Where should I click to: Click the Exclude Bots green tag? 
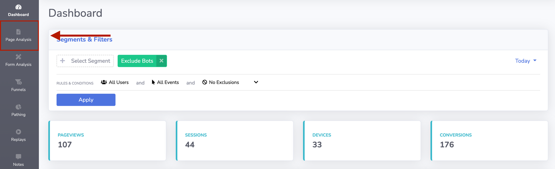point(137,61)
